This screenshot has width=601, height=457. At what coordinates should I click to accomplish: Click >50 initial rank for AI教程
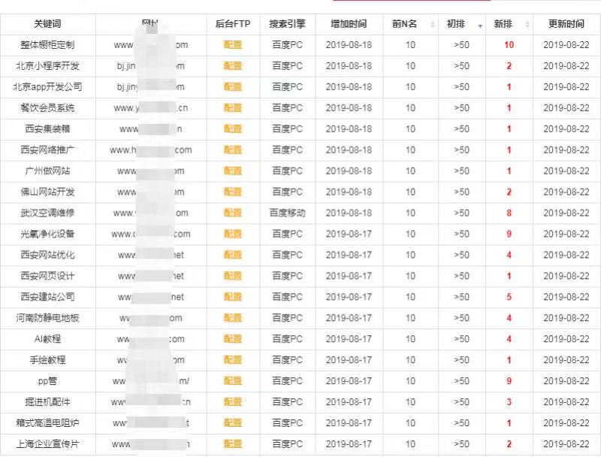461,339
